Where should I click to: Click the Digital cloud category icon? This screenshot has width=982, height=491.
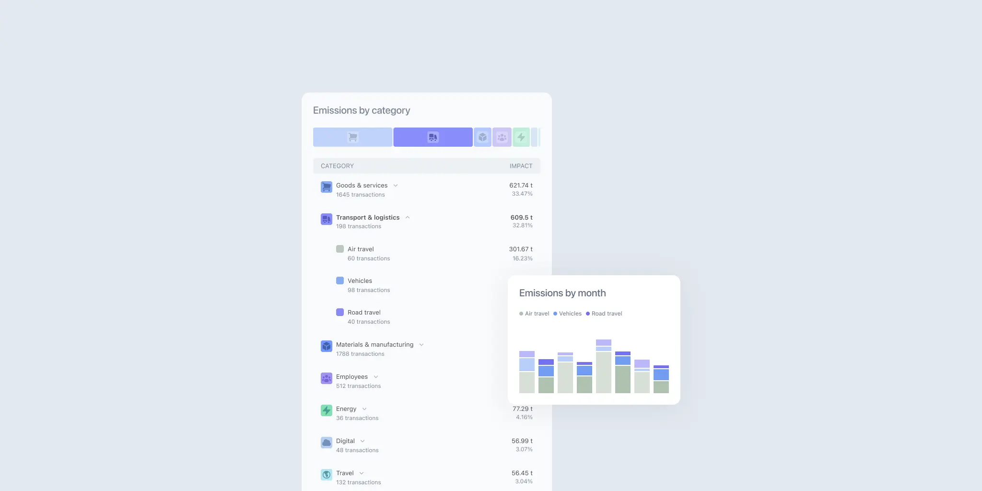click(327, 442)
